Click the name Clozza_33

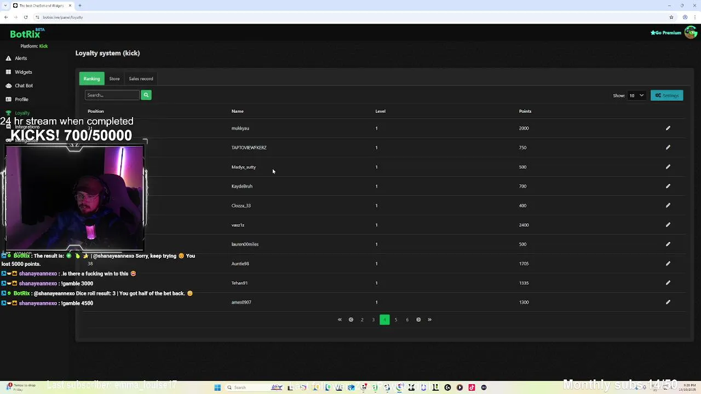[241, 206]
